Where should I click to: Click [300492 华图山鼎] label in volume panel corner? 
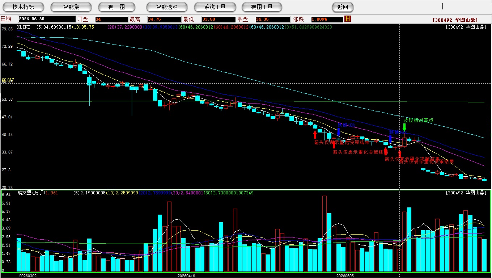coord(466,193)
